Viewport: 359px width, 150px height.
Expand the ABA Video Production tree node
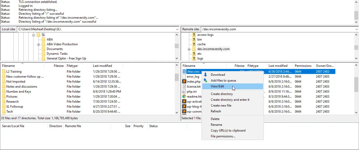pyautogui.click(x=39, y=44)
